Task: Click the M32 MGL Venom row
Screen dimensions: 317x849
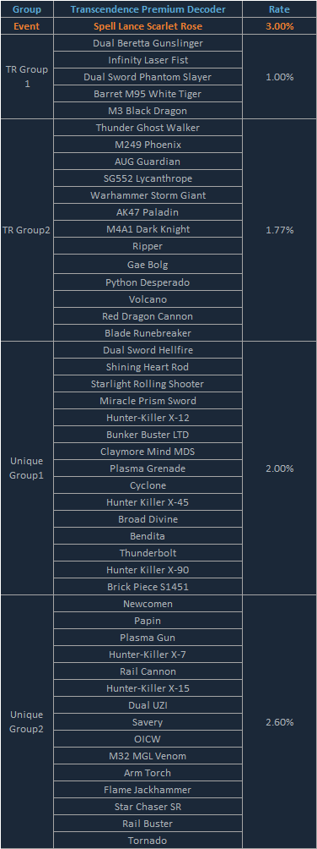Action: pyautogui.click(x=148, y=756)
